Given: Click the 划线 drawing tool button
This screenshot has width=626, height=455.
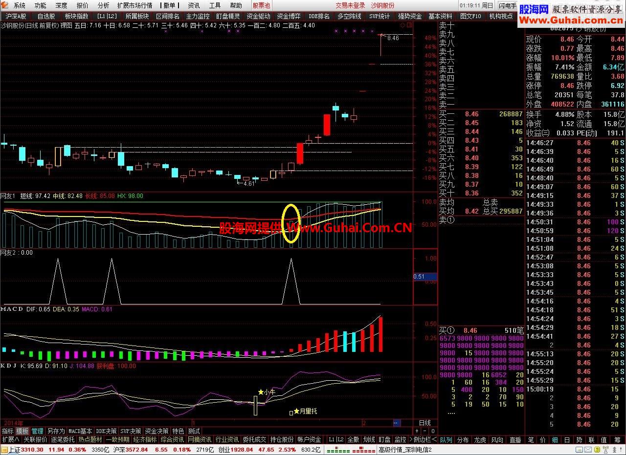Looking at the screenshot, I should [x=369, y=439].
